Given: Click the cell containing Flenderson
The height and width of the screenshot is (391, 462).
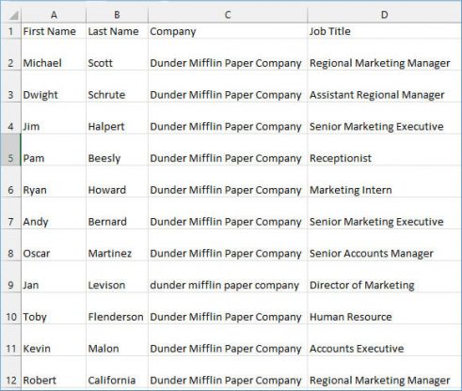Looking at the screenshot, I should (x=117, y=308).
